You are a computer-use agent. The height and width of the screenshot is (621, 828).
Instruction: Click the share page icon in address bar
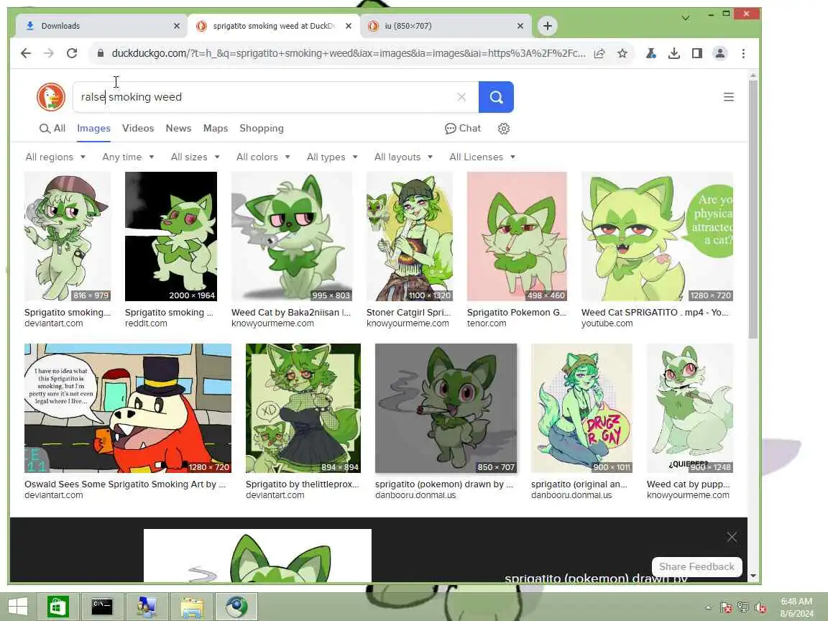(x=599, y=53)
